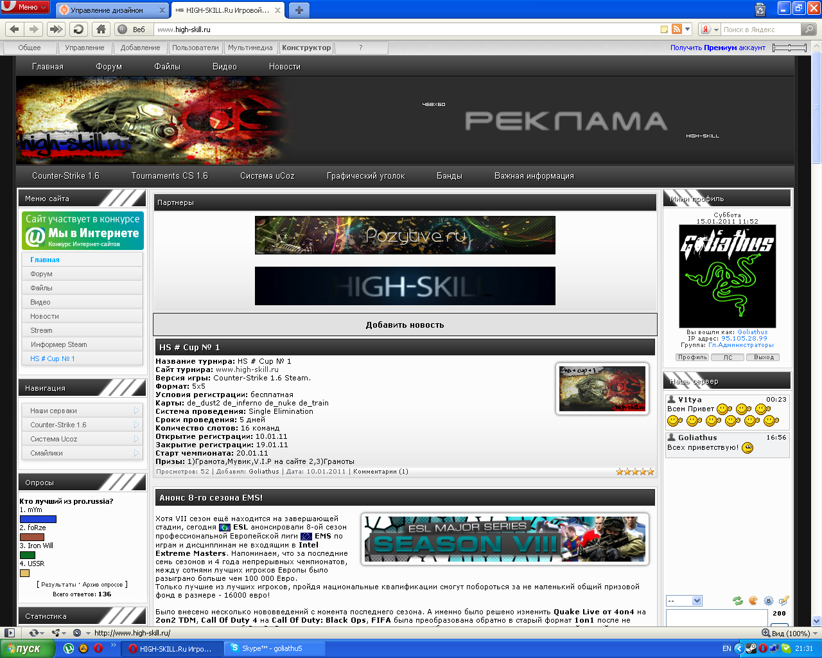Expand the Наши серваки navigation item
The width and height of the screenshot is (822, 658).
[x=82, y=411]
